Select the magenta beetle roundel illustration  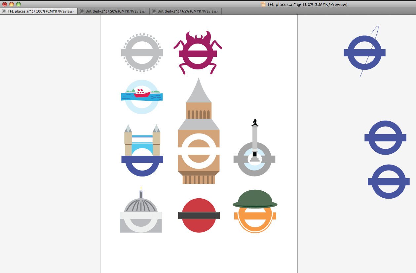(x=198, y=53)
